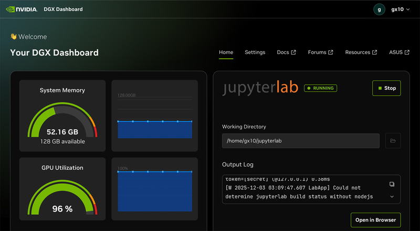Expand the output log chevron

(392, 197)
